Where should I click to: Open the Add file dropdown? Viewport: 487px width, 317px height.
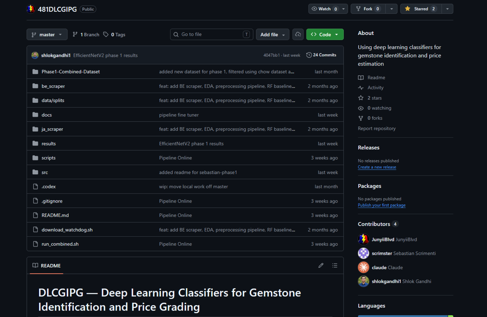click(x=272, y=34)
